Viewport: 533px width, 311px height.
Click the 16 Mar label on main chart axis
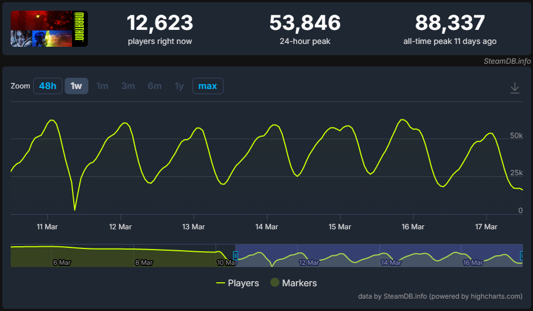(x=413, y=227)
